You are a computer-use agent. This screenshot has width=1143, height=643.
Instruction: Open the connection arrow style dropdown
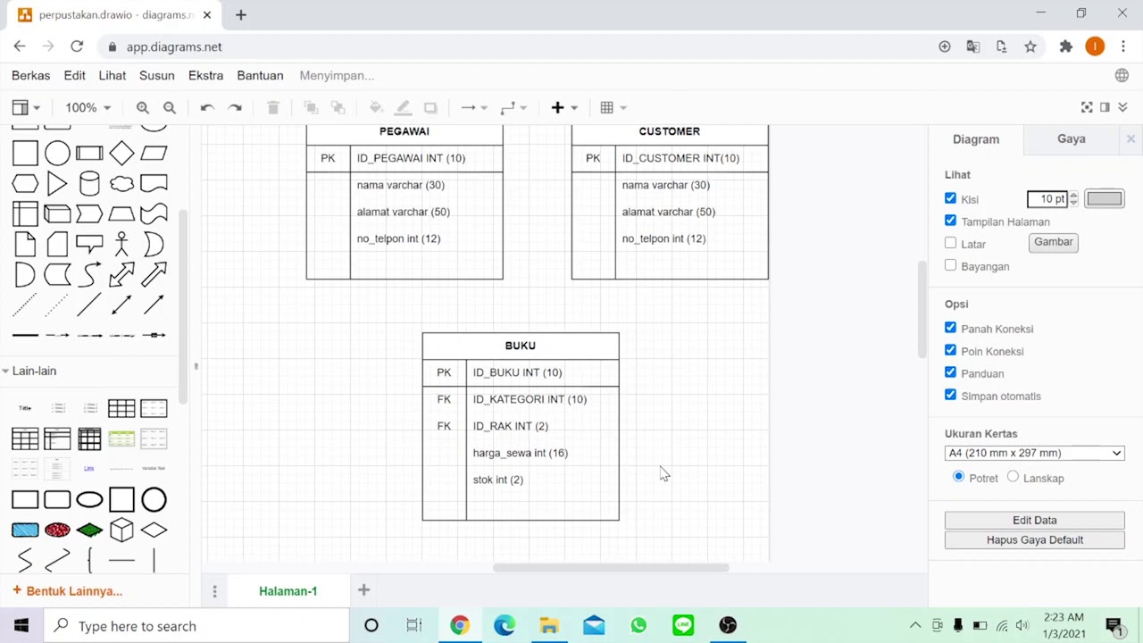[474, 108]
